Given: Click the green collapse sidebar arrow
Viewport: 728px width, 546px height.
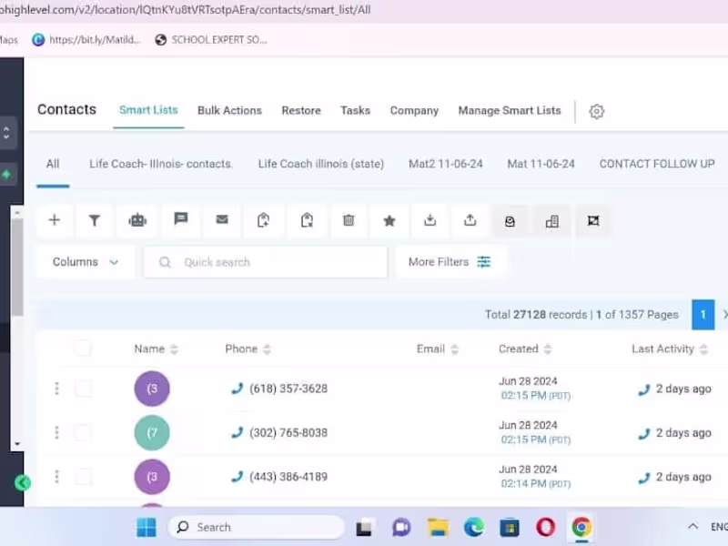Looking at the screenshot, I should 22,483.
